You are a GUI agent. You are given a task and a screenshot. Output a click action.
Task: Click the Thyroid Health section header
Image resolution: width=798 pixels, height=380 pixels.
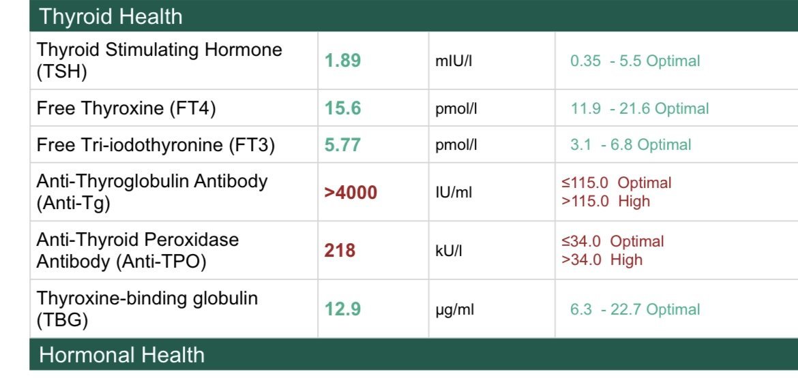(111, 16)
